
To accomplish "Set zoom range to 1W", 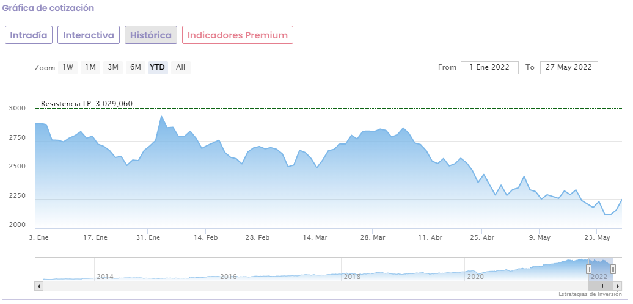I will 68,67.
